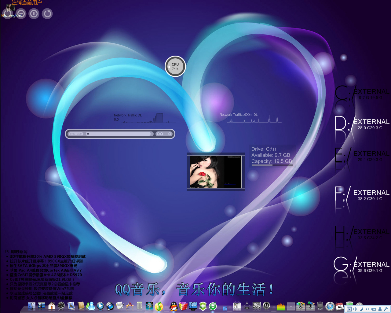391x313 pixels.
Task: Launch the green 'e' 360 browser icon
Action: pos(213,306)
